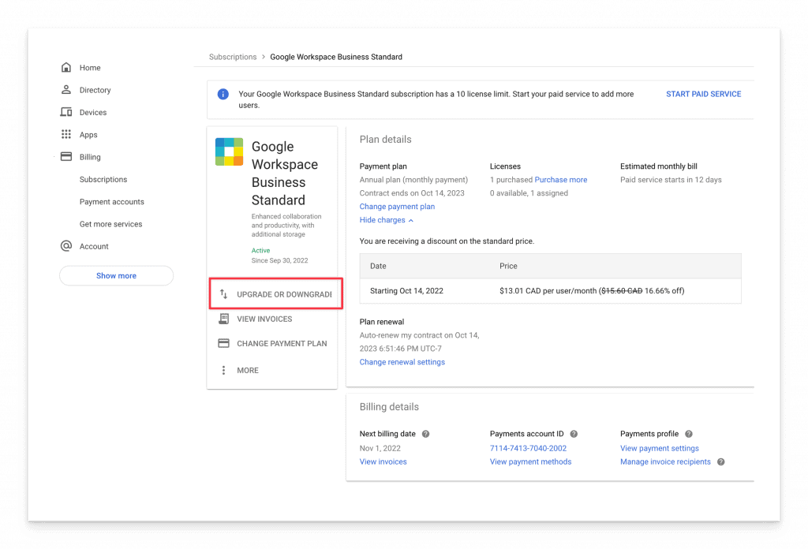This screenshot has width=808, height=549.
Task: Click the Google Workspace colorful logo
Action: pyautogui.click(x=230, y=151)
